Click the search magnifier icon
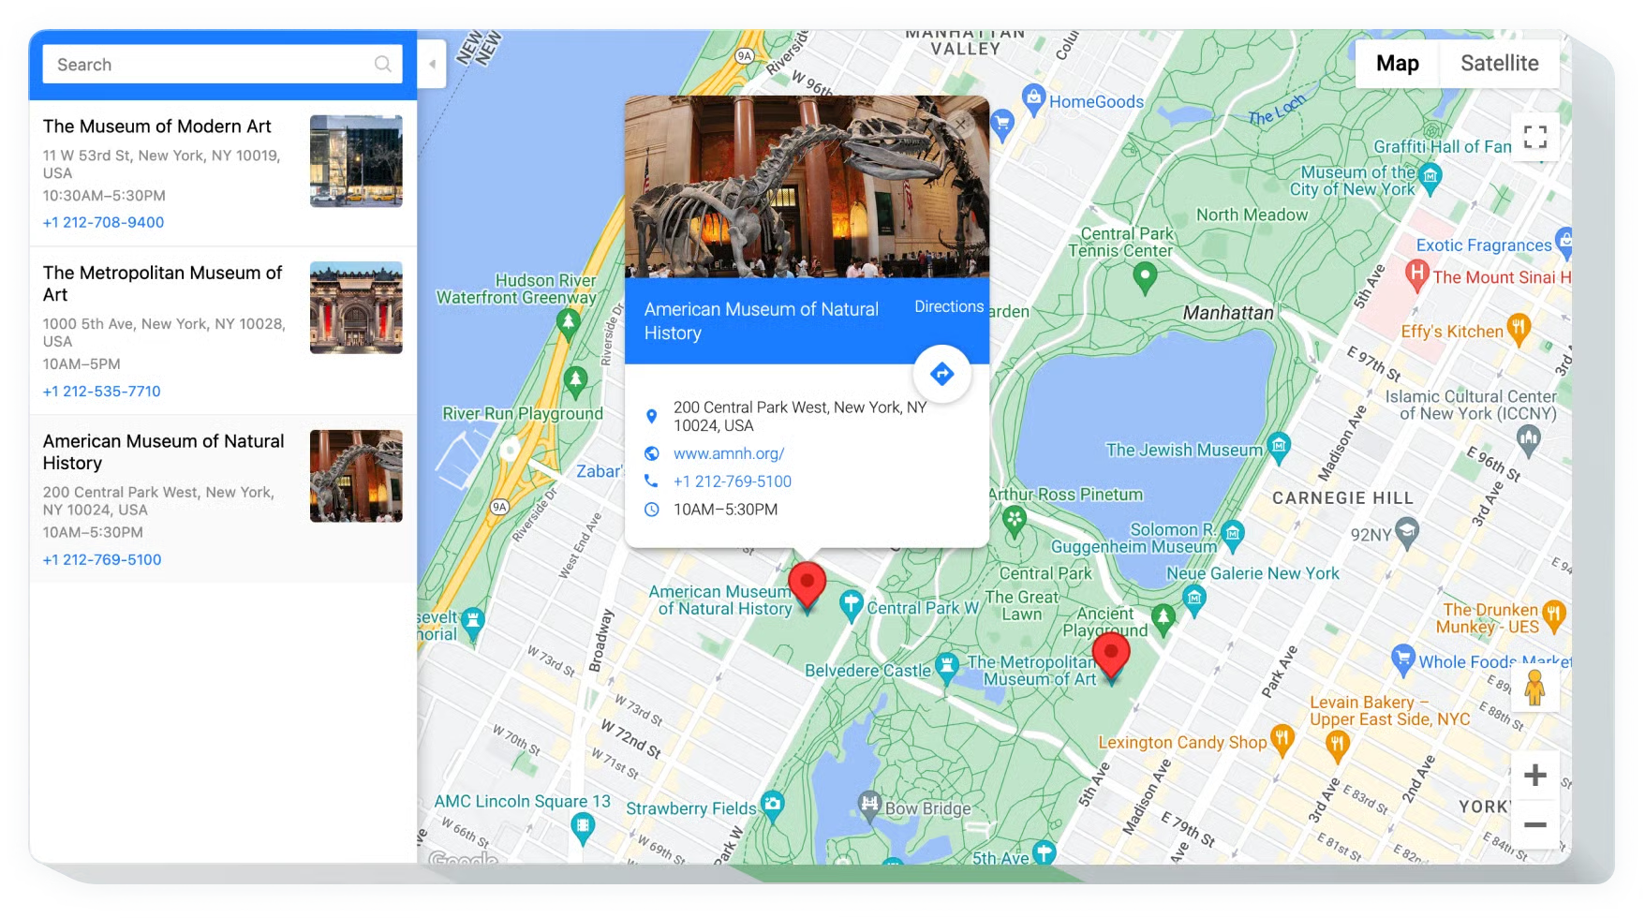Image resolution: width=1645 pixels, height=918 pixels. tap(382, 64)
